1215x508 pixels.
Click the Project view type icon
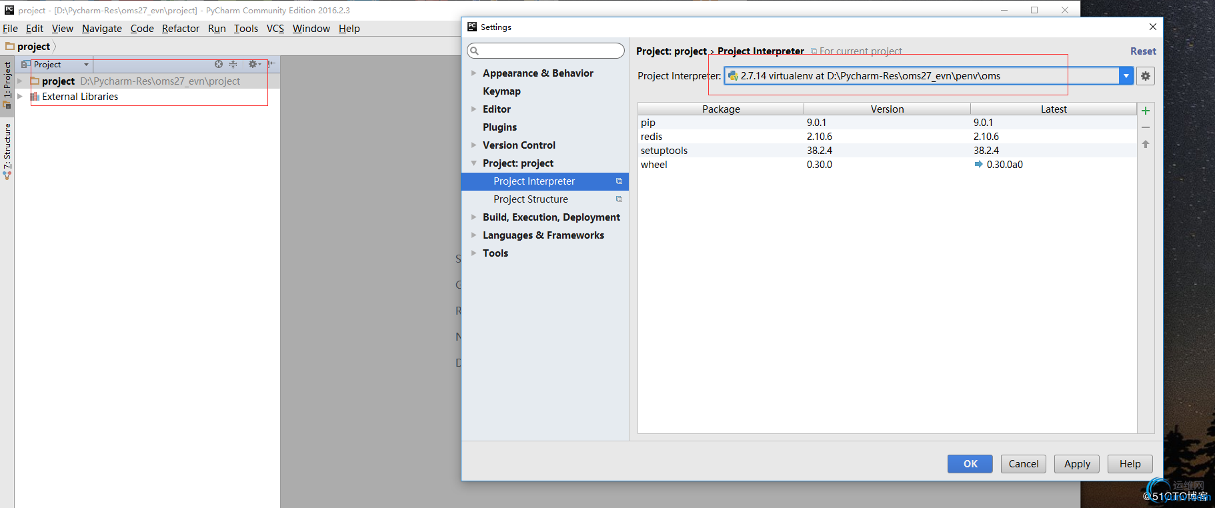point(25,65)
